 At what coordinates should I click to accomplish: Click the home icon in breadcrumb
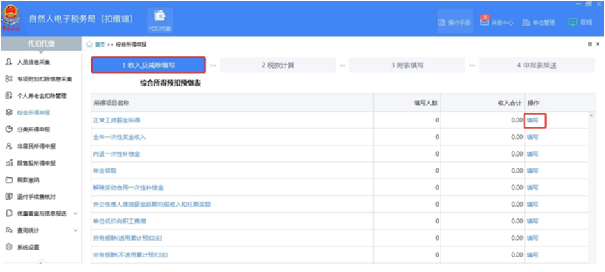[89, 45]
